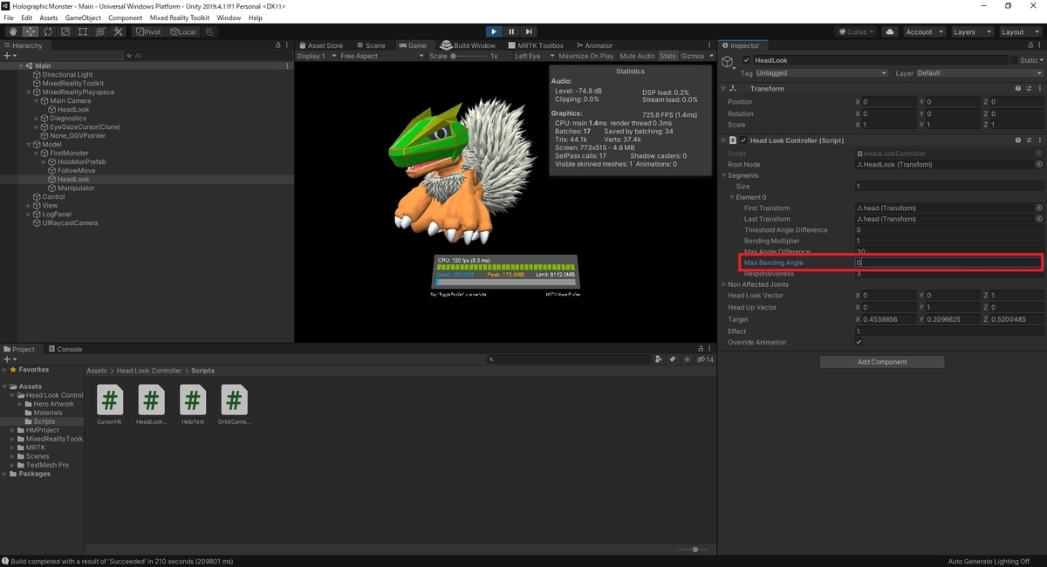Open the Gizmos dropdown
This screenshot has width=1047, height=567.
pos(696,56)
